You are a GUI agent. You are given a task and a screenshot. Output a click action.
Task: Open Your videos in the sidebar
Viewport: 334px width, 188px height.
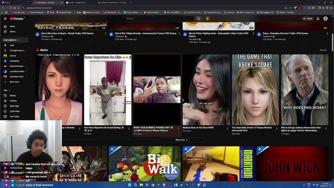tap(15, 116)
